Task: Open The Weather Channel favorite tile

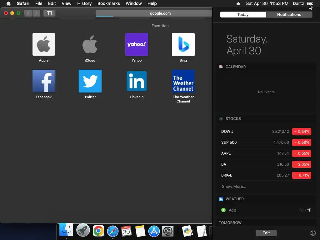Action: [x=183, y=81]
